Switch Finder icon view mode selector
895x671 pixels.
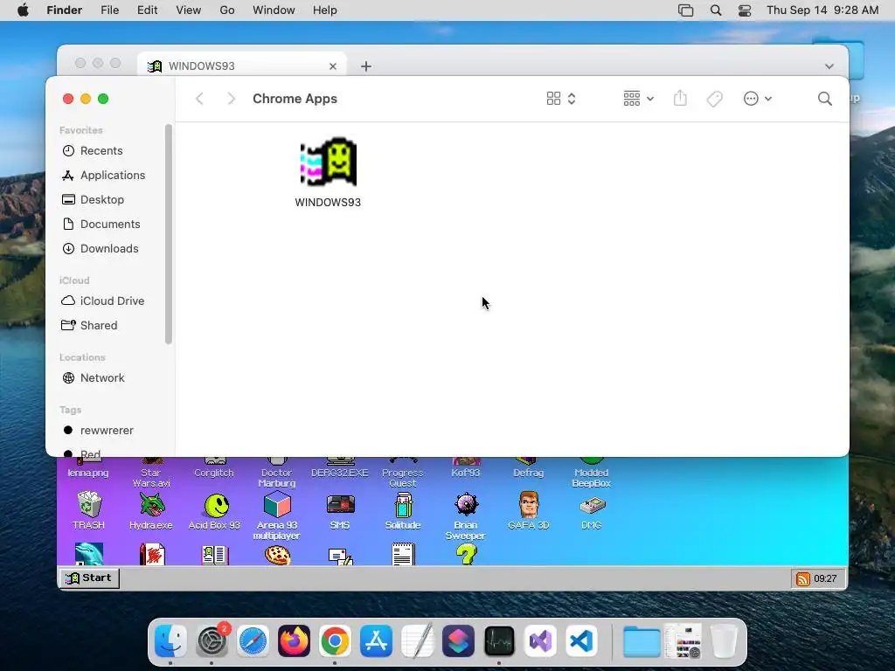point(561,99)
